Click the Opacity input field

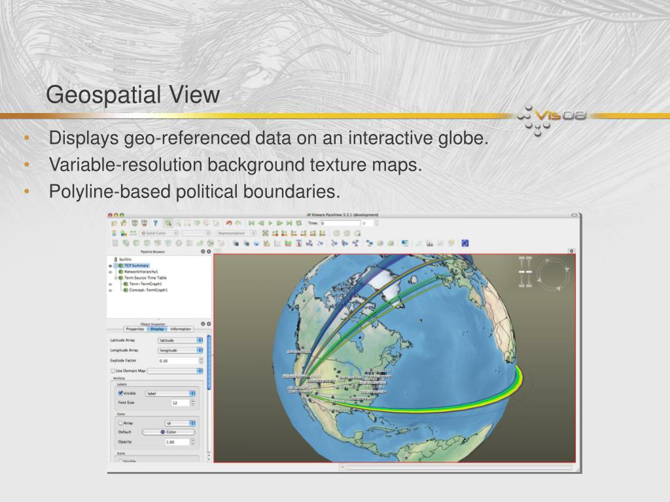point(177,443)
